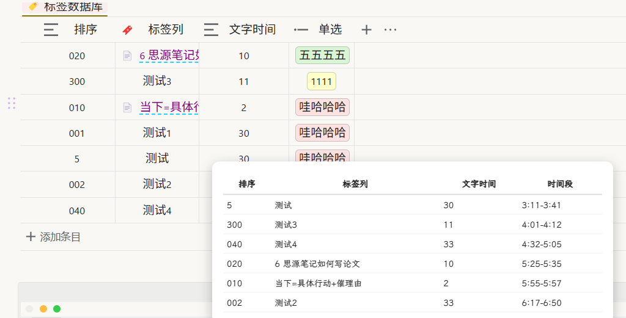Click the 标签列 column header
The height and width of the screenshot is (318, 626).
coord(157,29)
